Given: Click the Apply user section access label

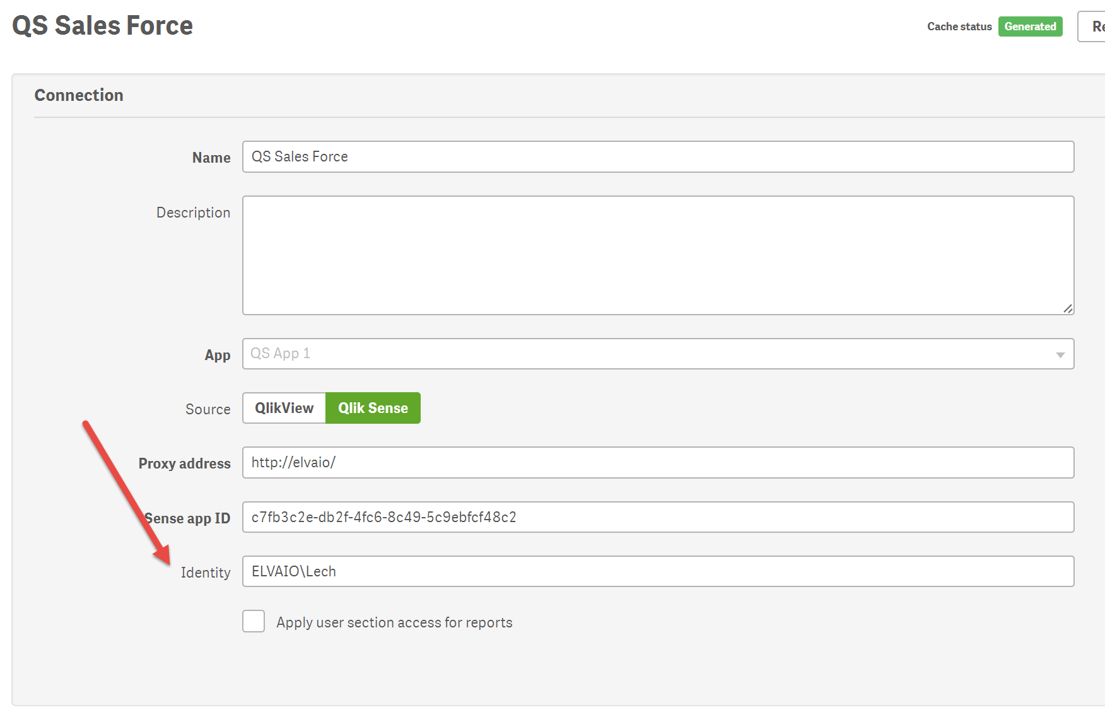Looking at the screenshot, I should click(394, 623).
